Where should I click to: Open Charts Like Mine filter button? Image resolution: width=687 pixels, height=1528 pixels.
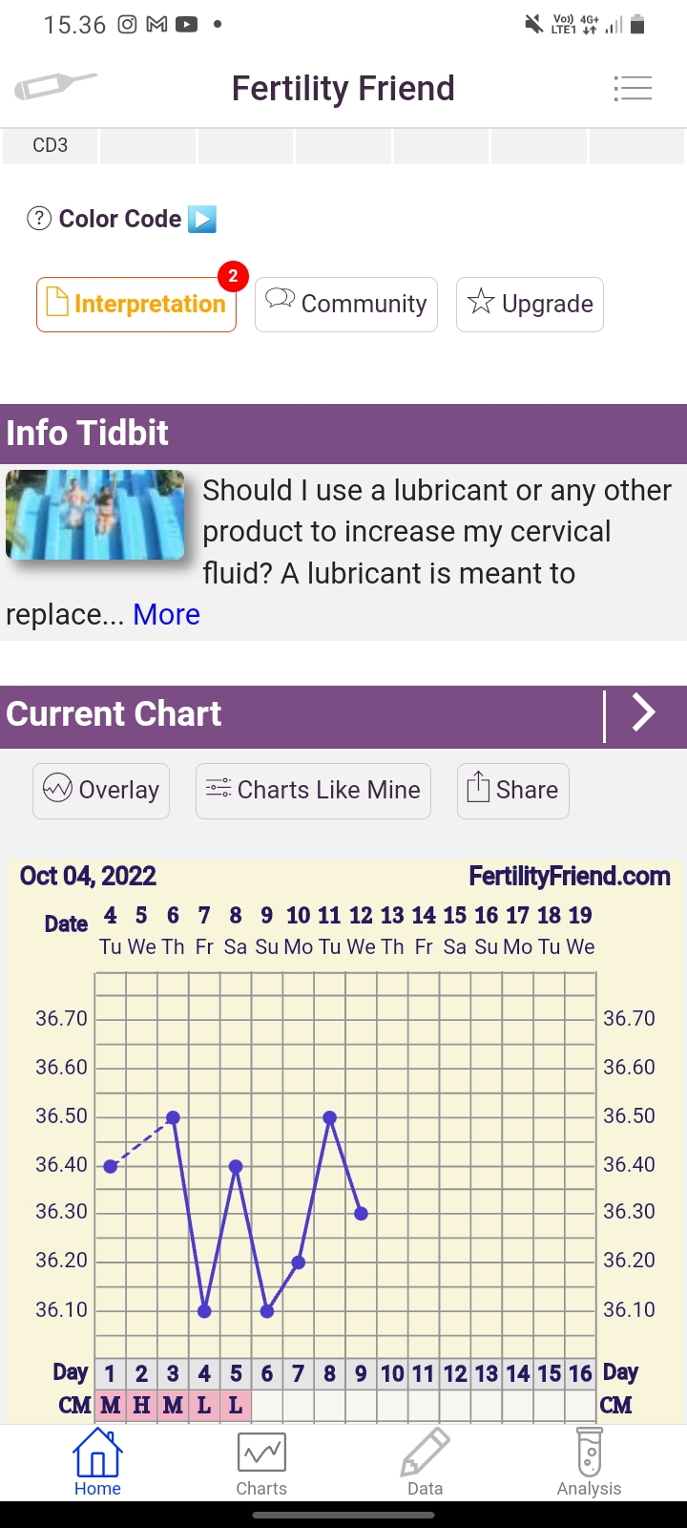tap(313, 791)
